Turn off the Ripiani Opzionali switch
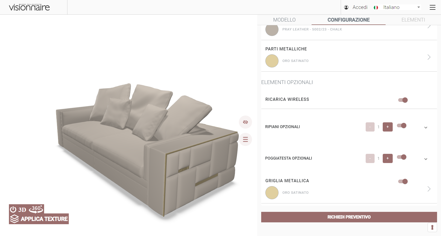The image size is (441, 236). pos(402,125)
